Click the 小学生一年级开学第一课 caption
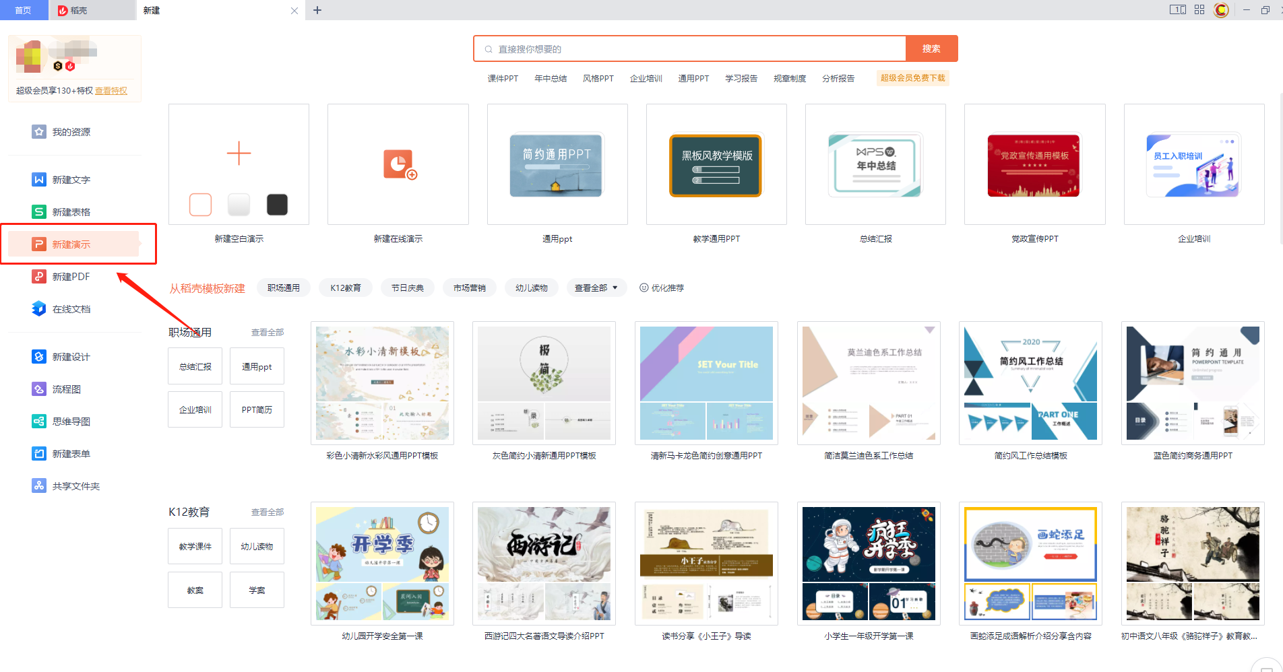The width and height of the screenshot is (1283, 672). click(869, 636)
